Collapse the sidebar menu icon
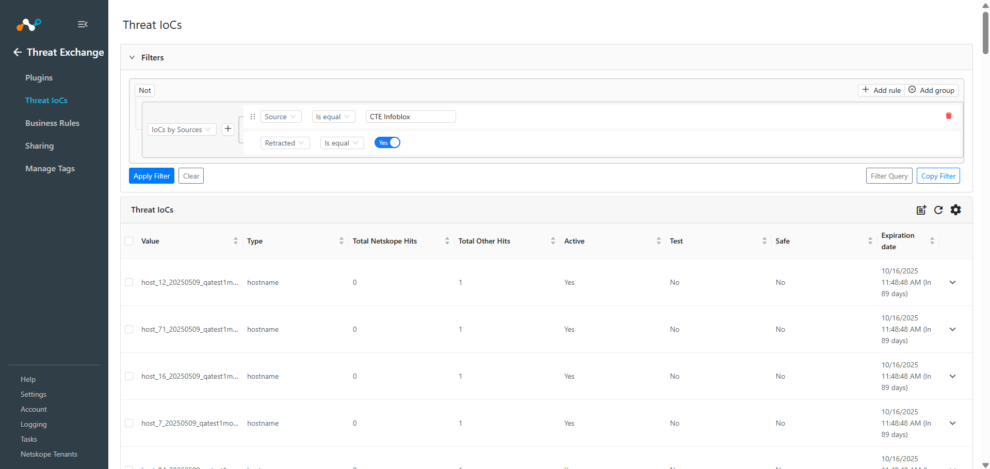This screenshot has height=469, width=990. pyautogui.click(x=83, y=24)
